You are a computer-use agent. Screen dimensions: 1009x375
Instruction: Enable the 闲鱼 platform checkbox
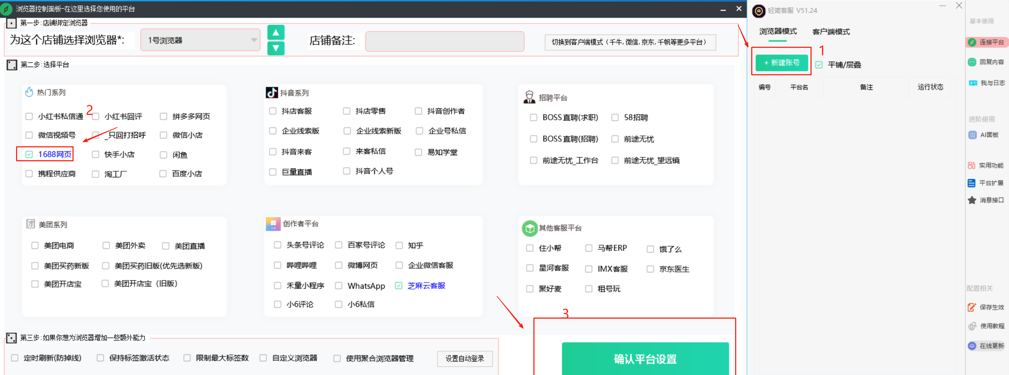tap(164, 154)
